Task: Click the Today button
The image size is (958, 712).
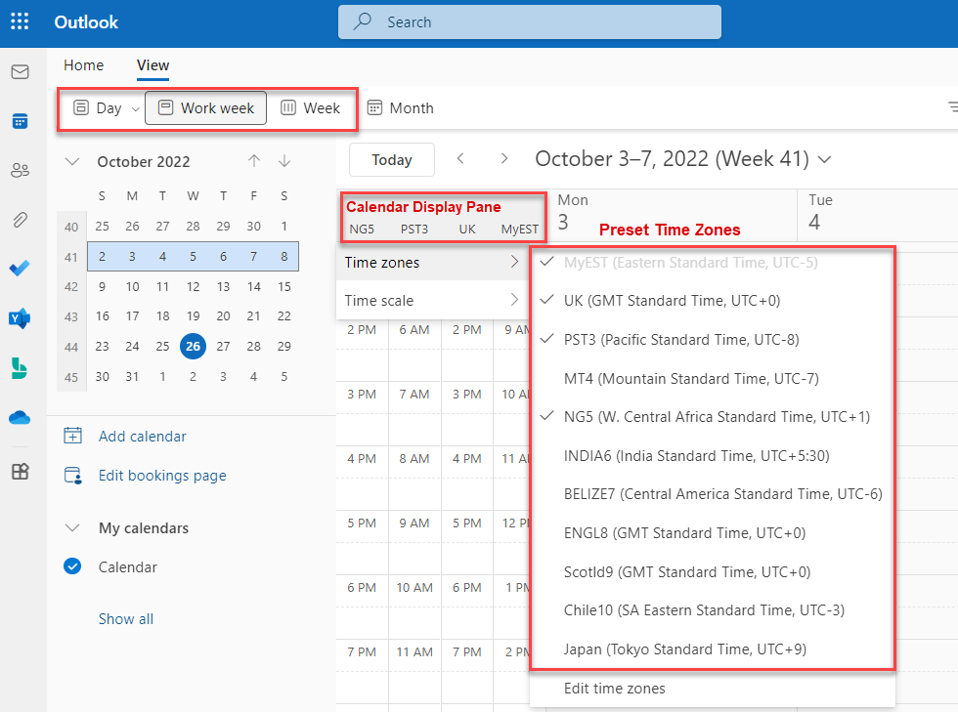Action: click(392, 160)
